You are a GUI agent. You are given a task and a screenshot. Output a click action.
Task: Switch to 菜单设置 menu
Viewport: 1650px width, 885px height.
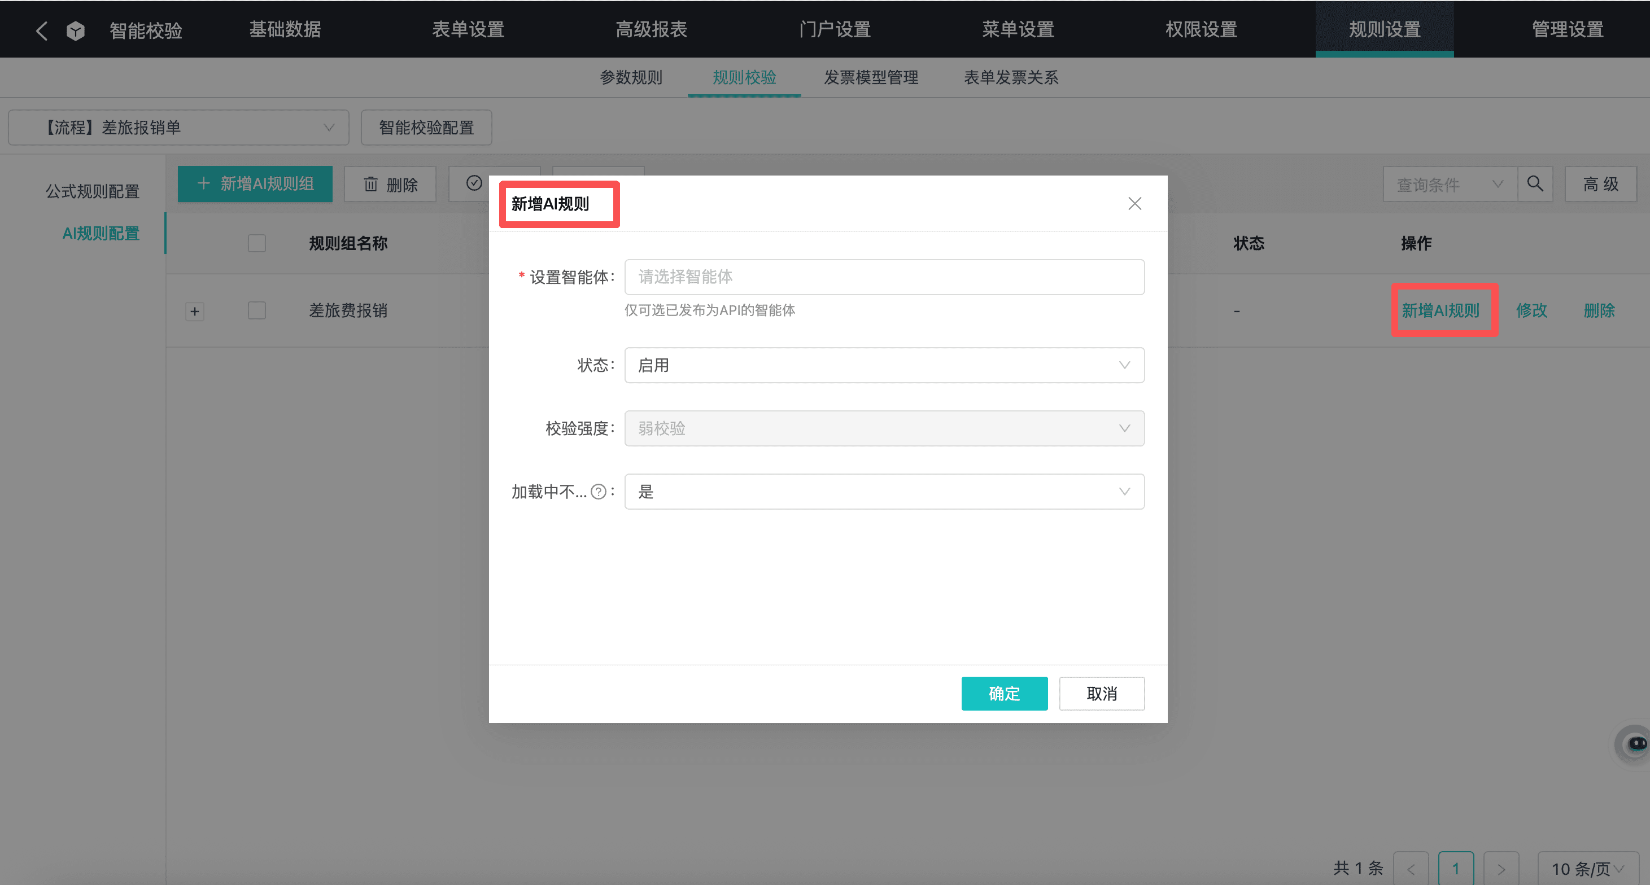(x=1018, y=29)
